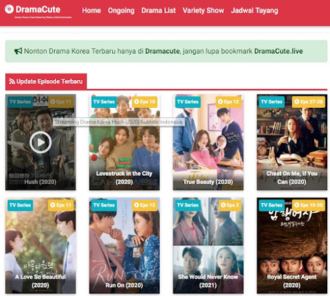Open Cheat On Me, If You Can (2020) title
This screenshot has width=330, height=296.
[x=292, y=178]
